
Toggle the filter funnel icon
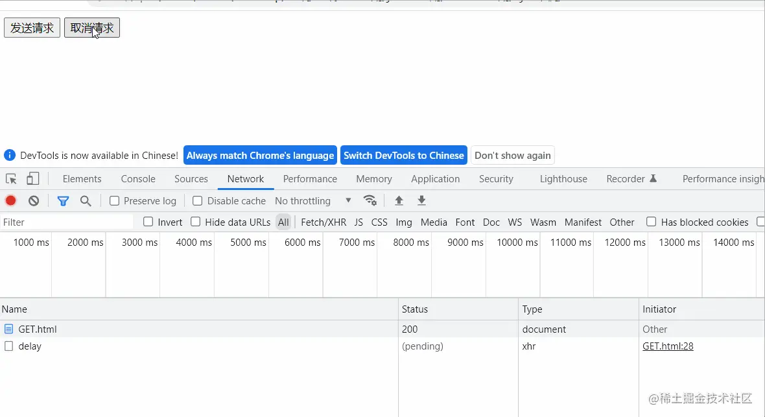coord(63,200)
